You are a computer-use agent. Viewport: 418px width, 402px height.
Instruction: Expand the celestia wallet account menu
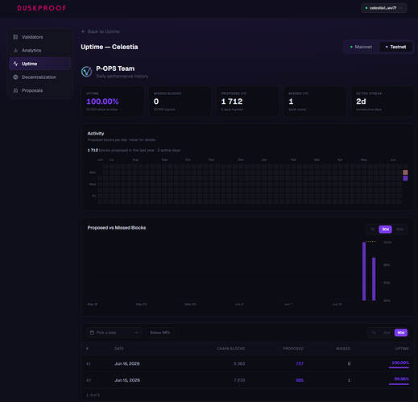(384, 8)
